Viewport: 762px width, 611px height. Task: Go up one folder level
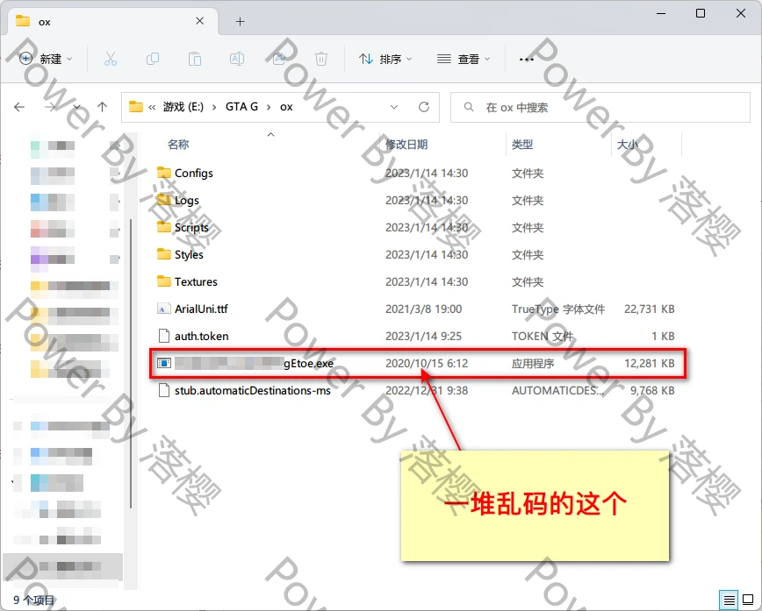102,107
